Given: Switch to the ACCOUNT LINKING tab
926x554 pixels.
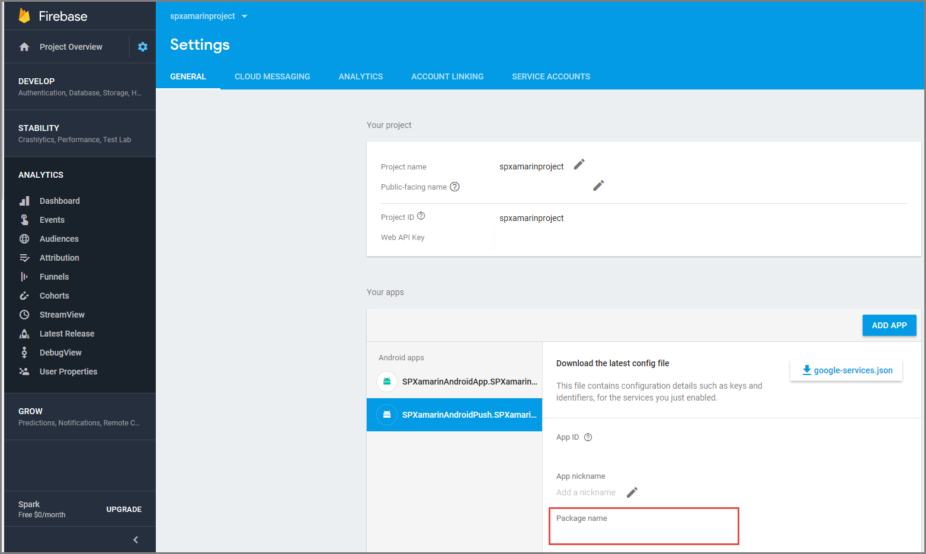Looking at the screenshot, I should point(447,76).
